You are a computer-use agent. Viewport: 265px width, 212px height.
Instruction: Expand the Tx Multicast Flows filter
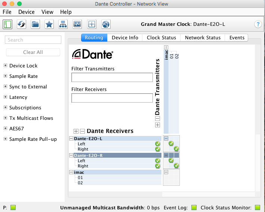coord(5,118)
